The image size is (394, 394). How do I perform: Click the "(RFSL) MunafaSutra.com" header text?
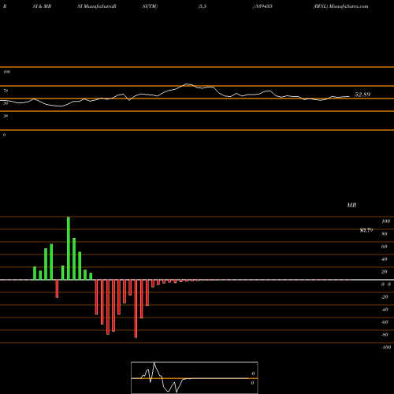(x=340, y=6)
